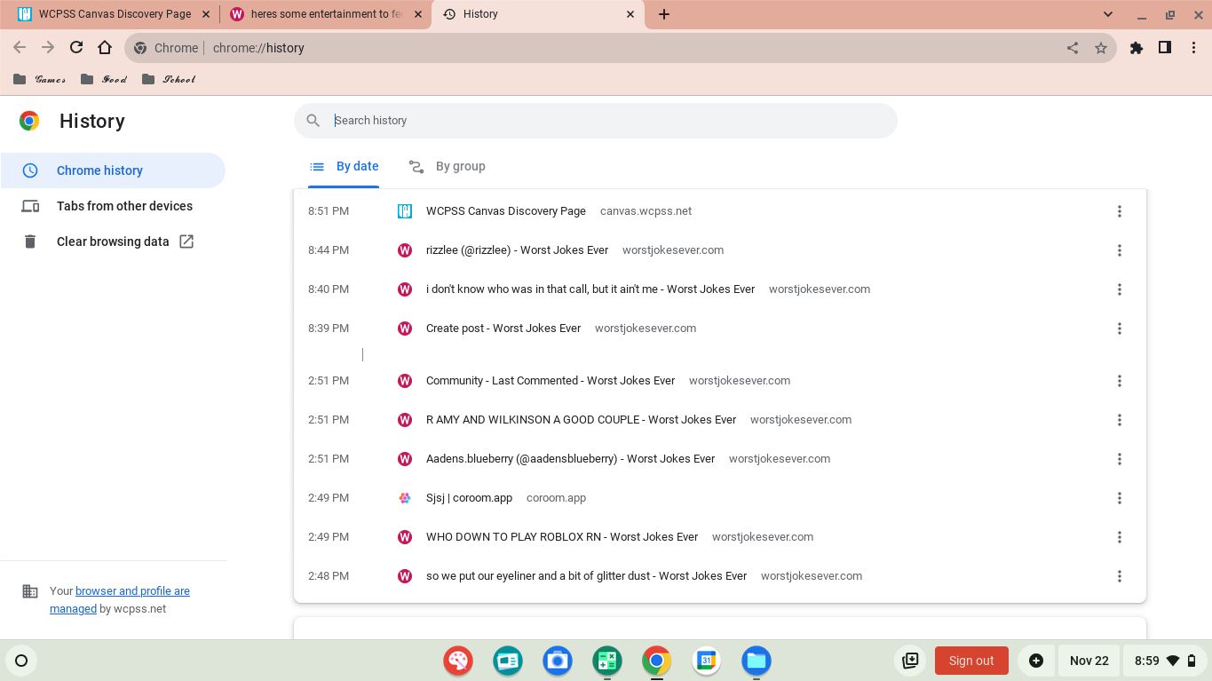Open the Extensions puzzle icon
This screenshot has height=681, width=1212.
point(1137,48)
